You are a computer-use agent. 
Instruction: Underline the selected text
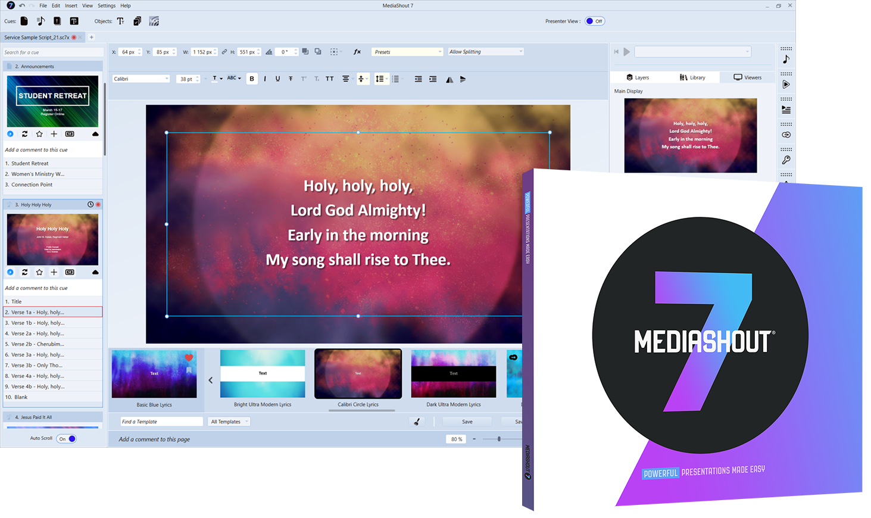coord(277,79)
